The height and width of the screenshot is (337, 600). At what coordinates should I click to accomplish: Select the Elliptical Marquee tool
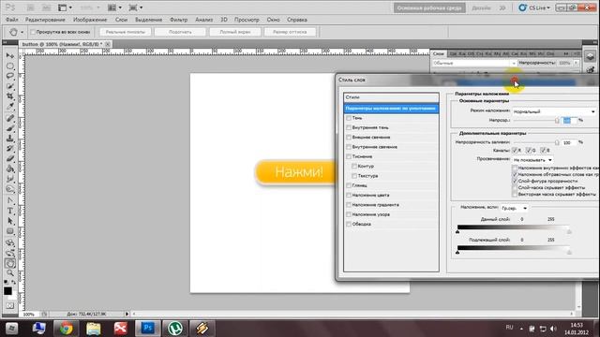(x=10, y=66)
